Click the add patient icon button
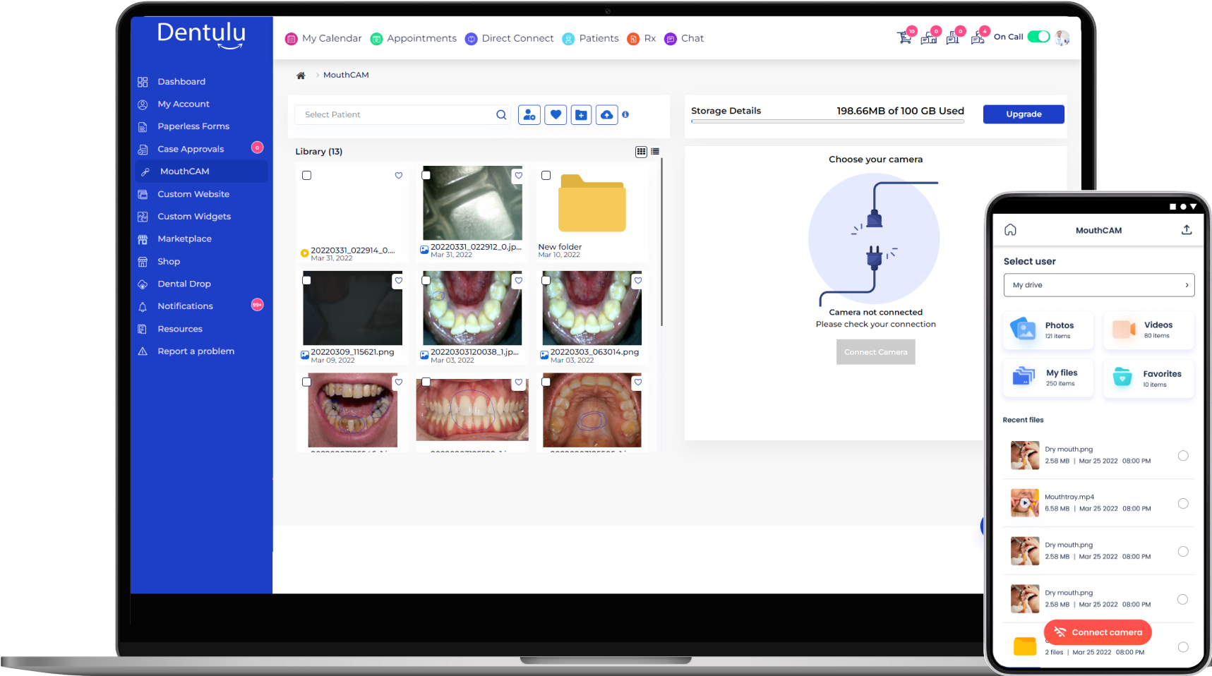The height and width of the screenshot is (676, 1212). [529, 114]
